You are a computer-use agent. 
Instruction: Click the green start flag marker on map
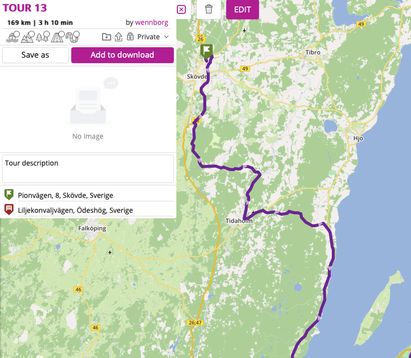click(x=206, y=50)
